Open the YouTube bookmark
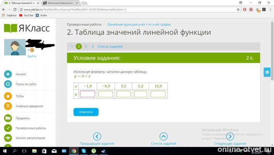The height and width of the screenshot is (155, 274). 26,15
